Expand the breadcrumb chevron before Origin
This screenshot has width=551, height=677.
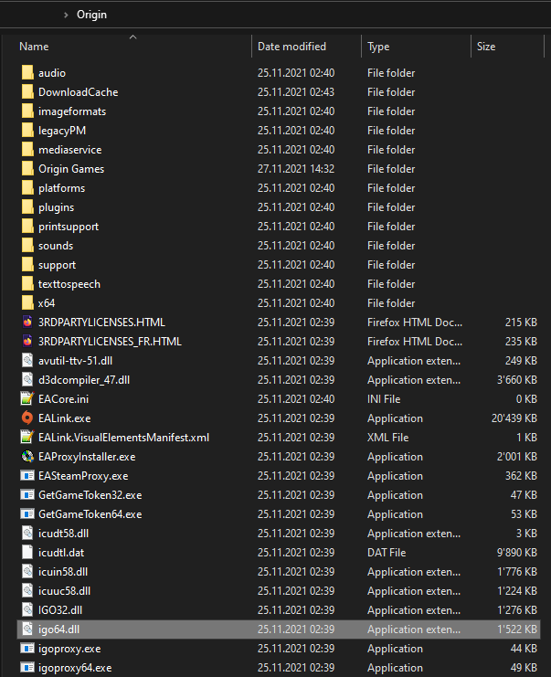pos(66,15)
